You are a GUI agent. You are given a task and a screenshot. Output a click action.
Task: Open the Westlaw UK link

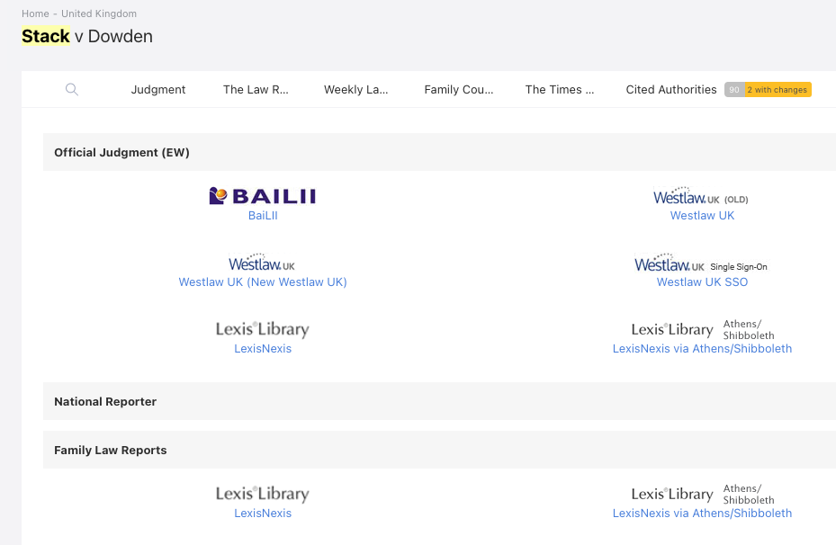coord(702,216)
